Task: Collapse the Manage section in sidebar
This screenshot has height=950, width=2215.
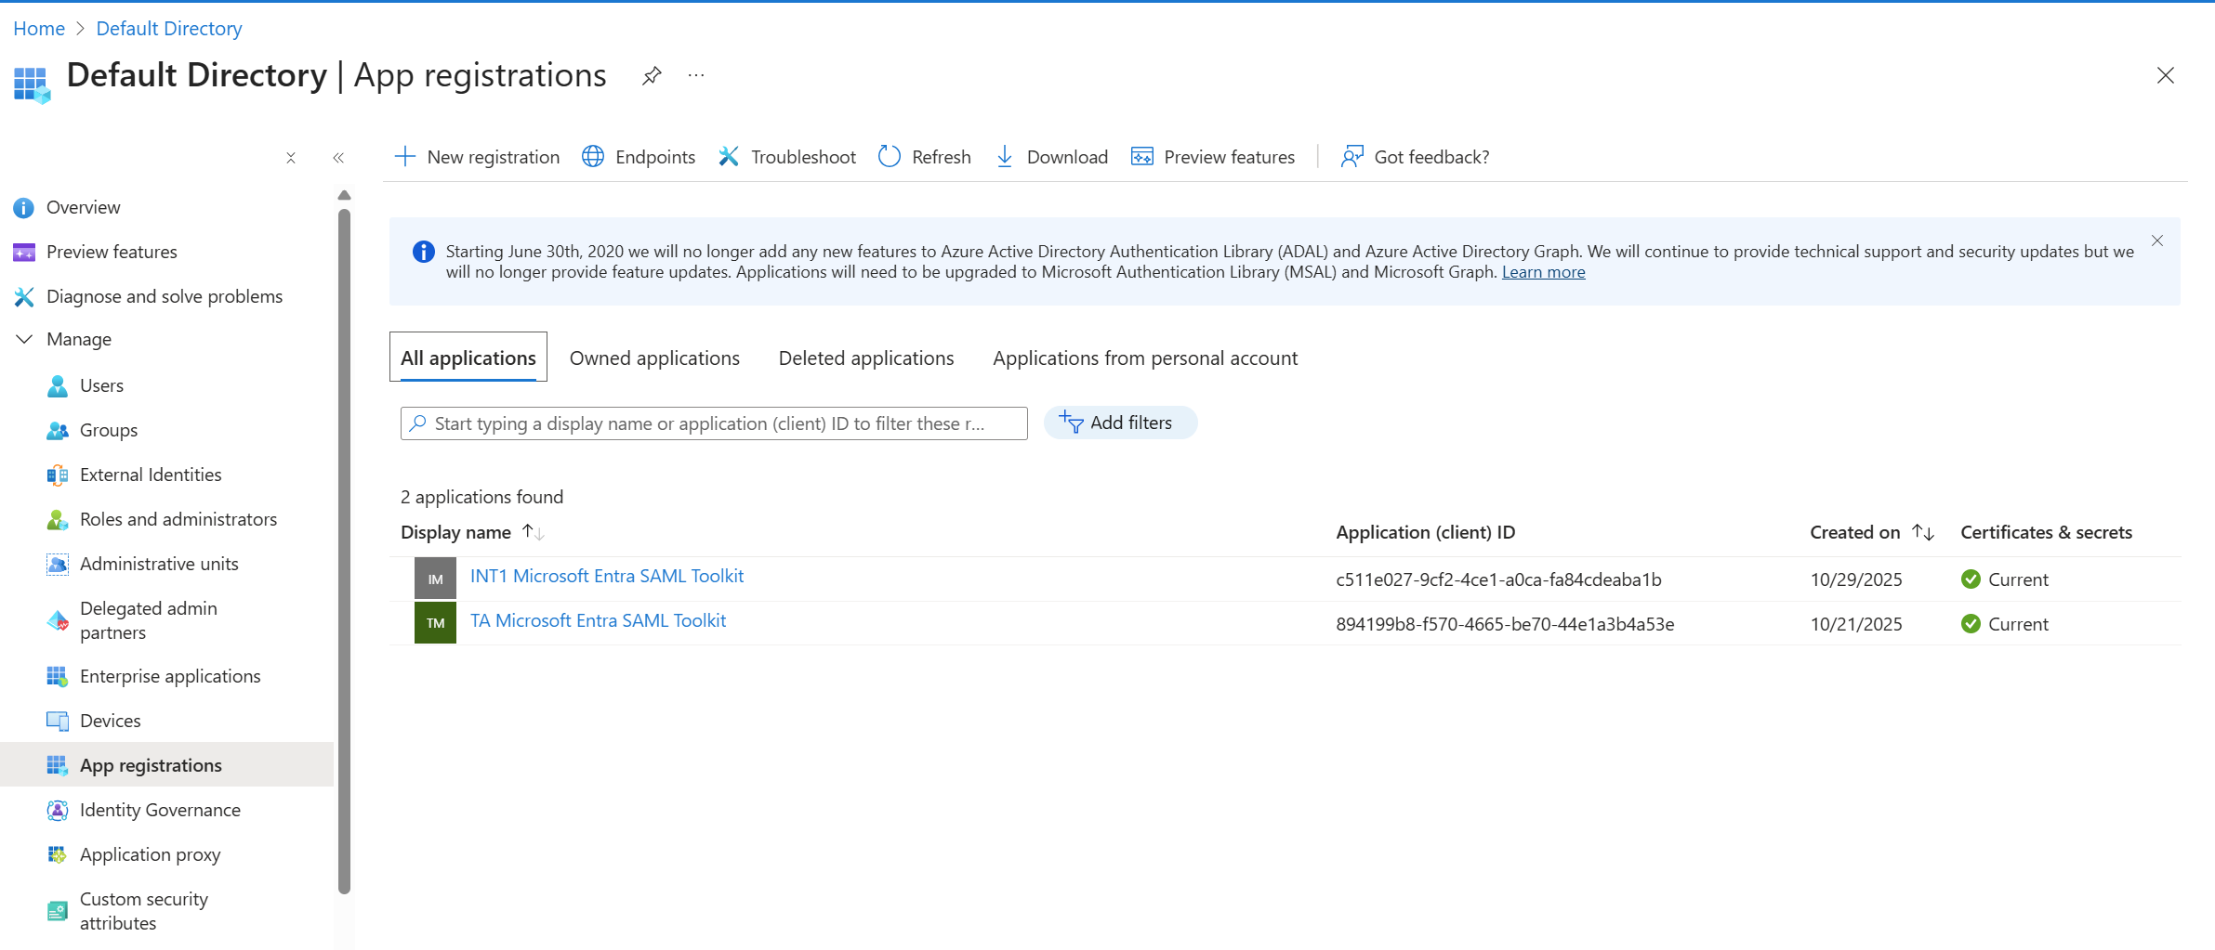Action: pyautogui.click(x=25, y=340)
